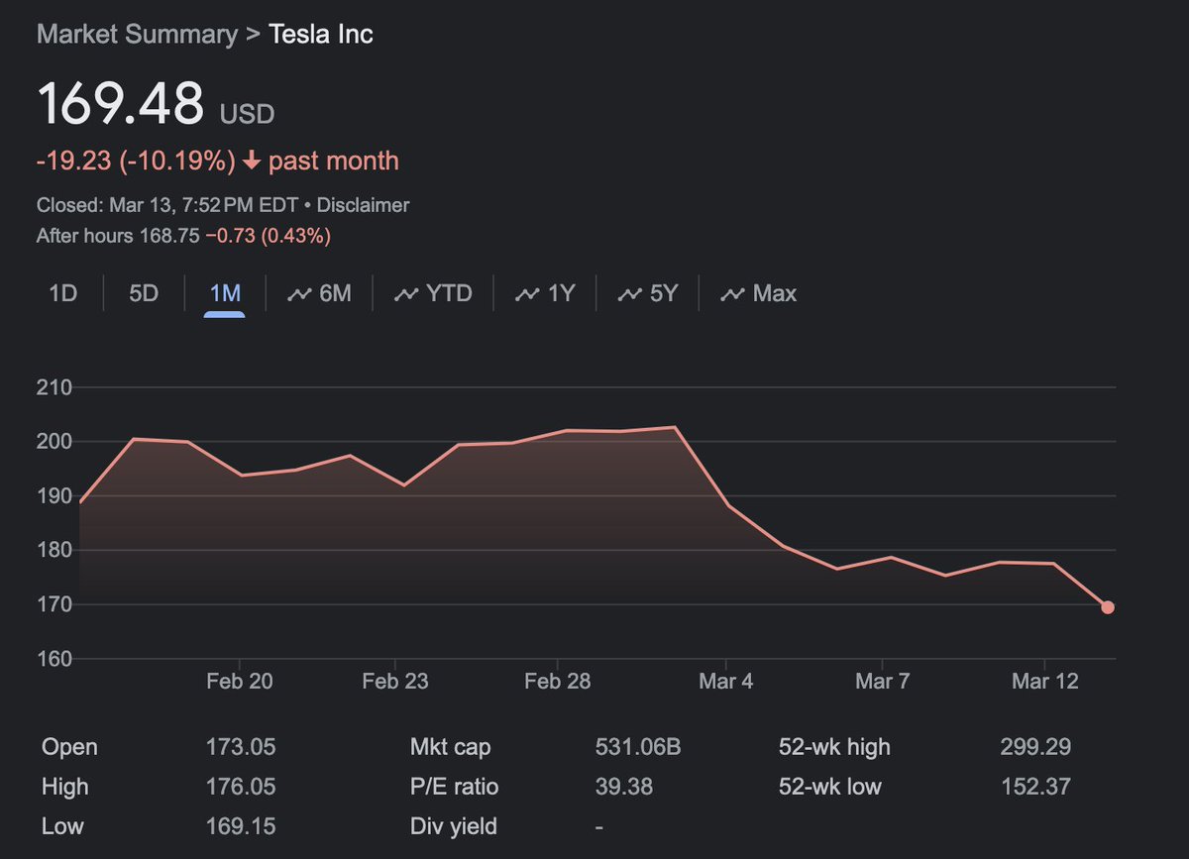Click the Tesla Inc title
The height and width of the screenshot is (859, 1189).
click(322, 34)
